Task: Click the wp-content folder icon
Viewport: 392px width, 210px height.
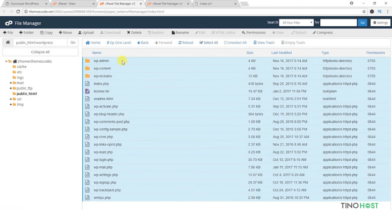Action: point(87,68)
